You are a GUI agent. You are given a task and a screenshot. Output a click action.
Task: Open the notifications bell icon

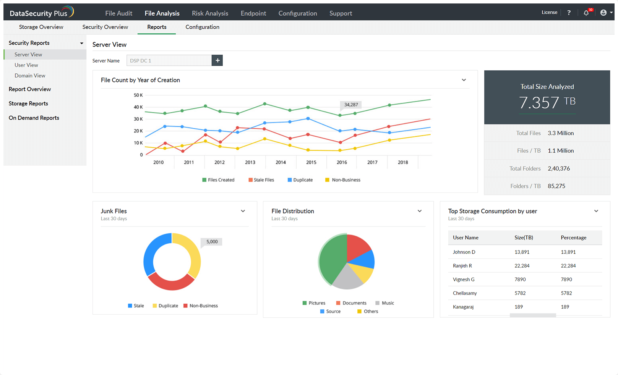point(586,13)
